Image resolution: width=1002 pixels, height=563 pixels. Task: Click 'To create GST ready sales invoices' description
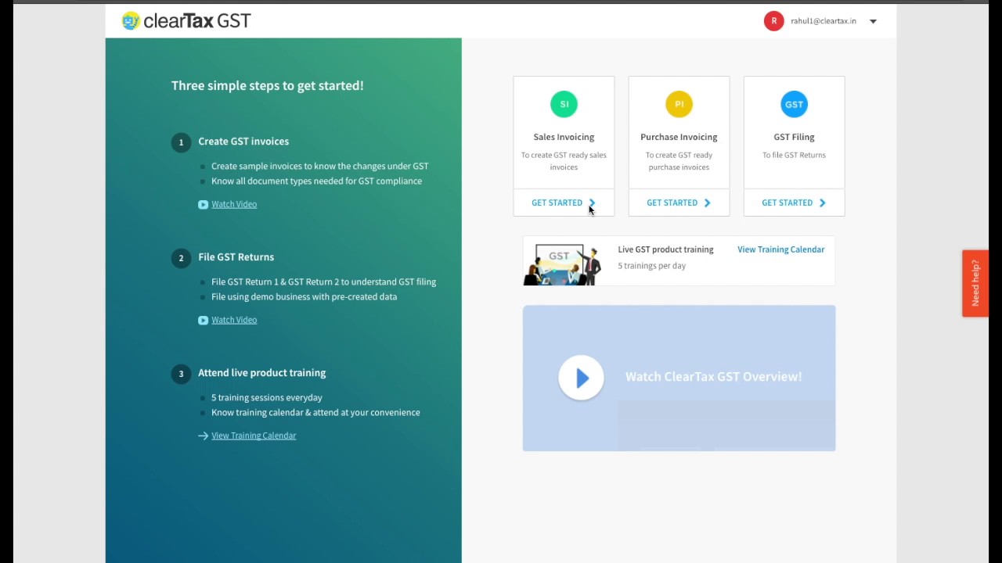click(x=564, y=161)
